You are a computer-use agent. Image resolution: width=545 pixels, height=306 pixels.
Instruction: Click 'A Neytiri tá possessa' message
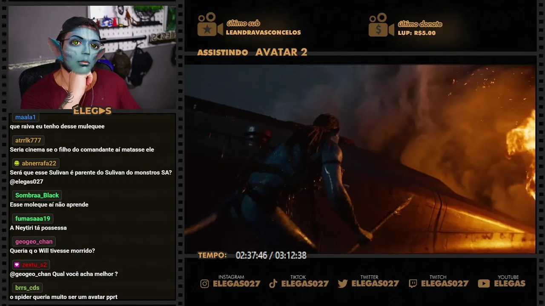(x=38, y=228)
